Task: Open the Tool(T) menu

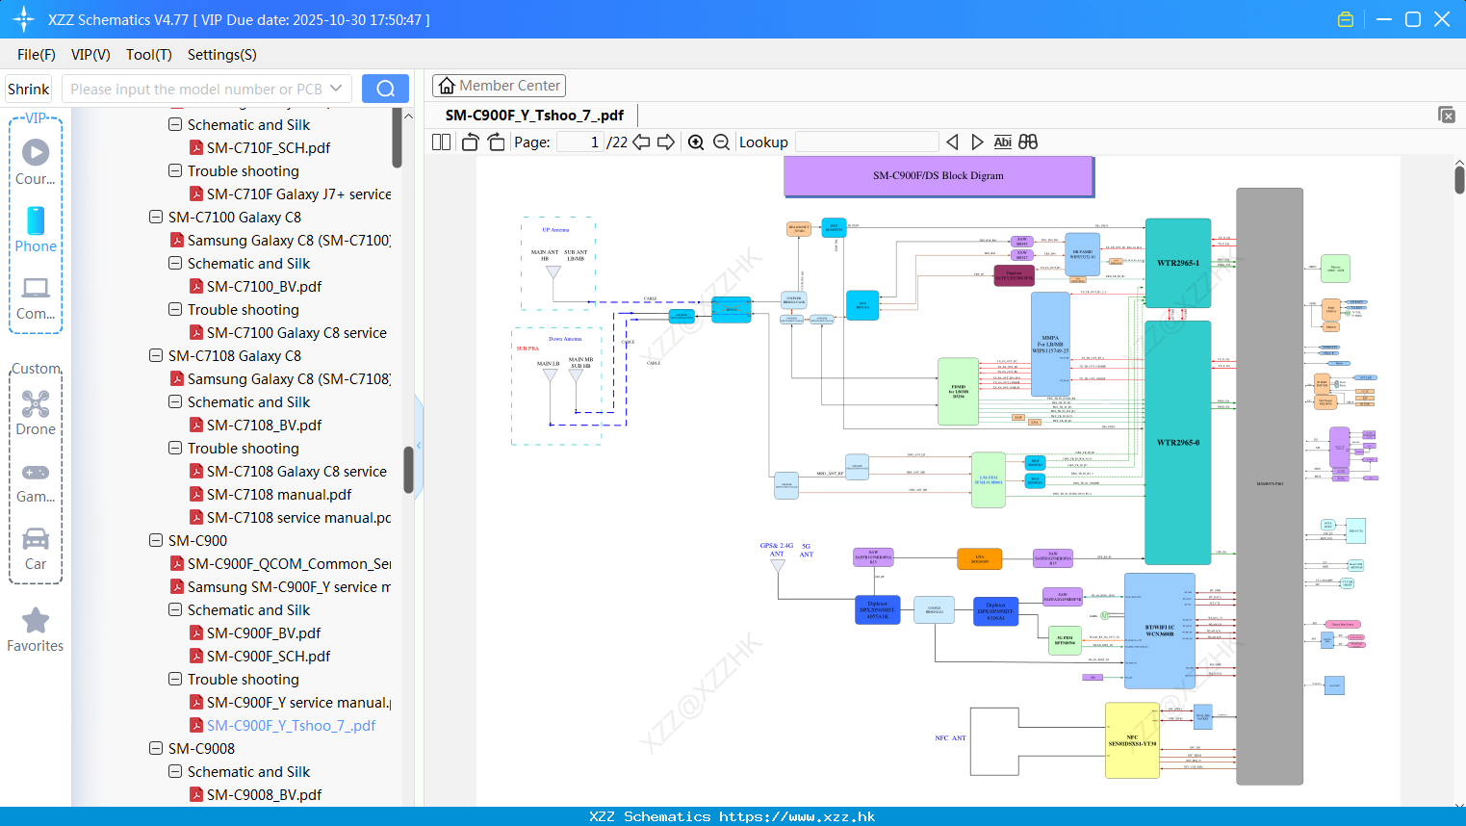Action: click(149, 55)
